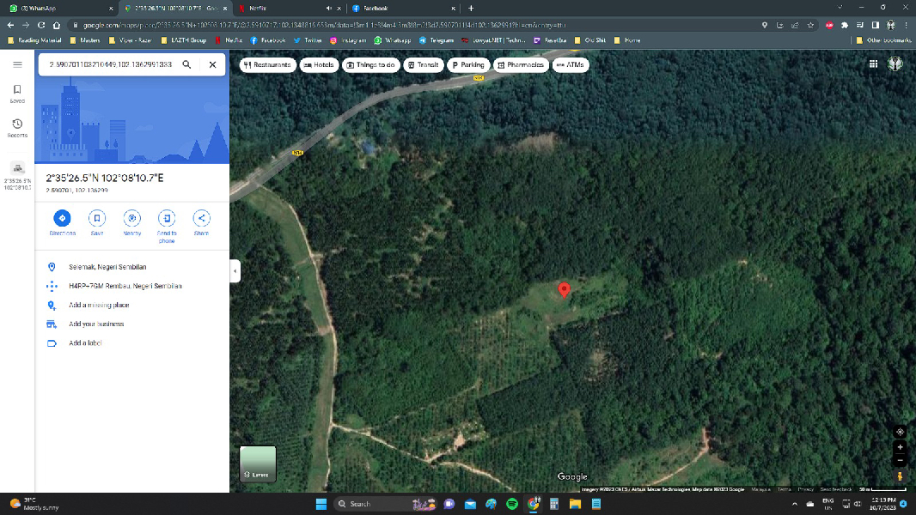Show your current location on map
This screenshot has height=515, width=916.
pyautogui.click(x=900, y=433)
